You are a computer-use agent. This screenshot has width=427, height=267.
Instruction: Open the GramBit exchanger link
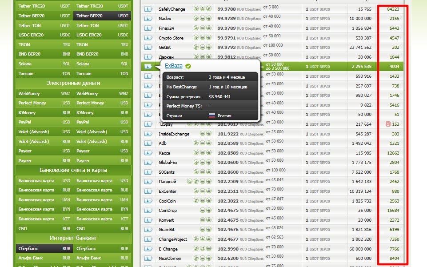click(167, 229)
